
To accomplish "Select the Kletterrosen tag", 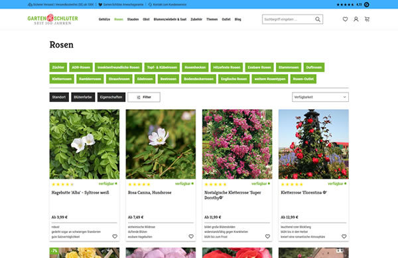I will click(x=62, y=79).
